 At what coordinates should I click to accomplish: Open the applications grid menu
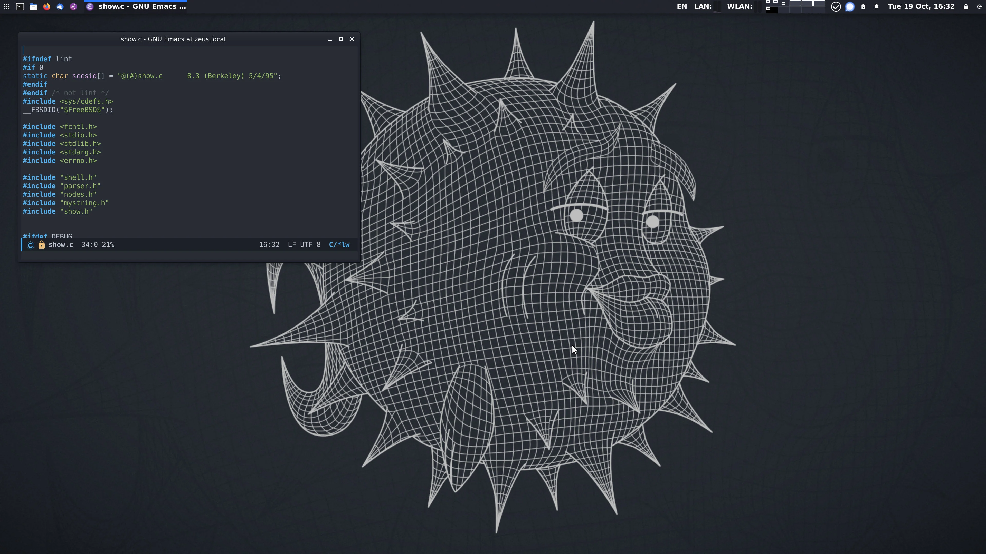6,6
